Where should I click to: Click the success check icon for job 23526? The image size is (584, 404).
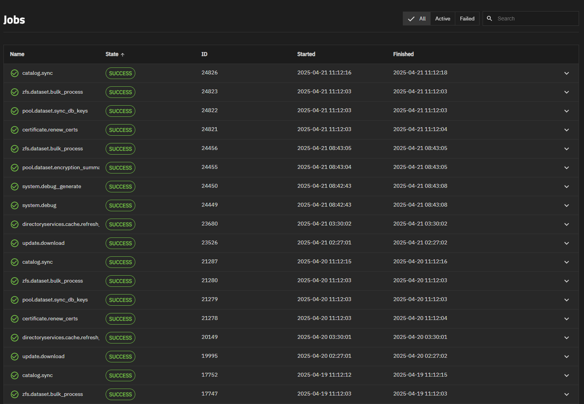pos(15,243)
